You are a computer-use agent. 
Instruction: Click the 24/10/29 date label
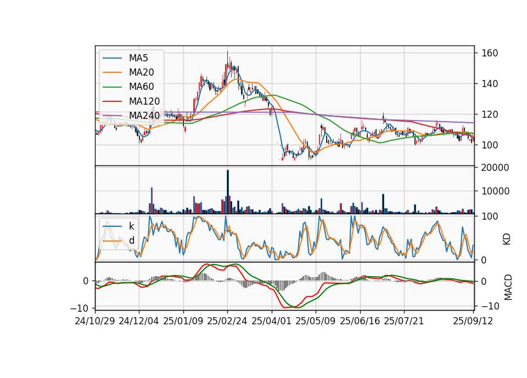(x=95, y=321)
